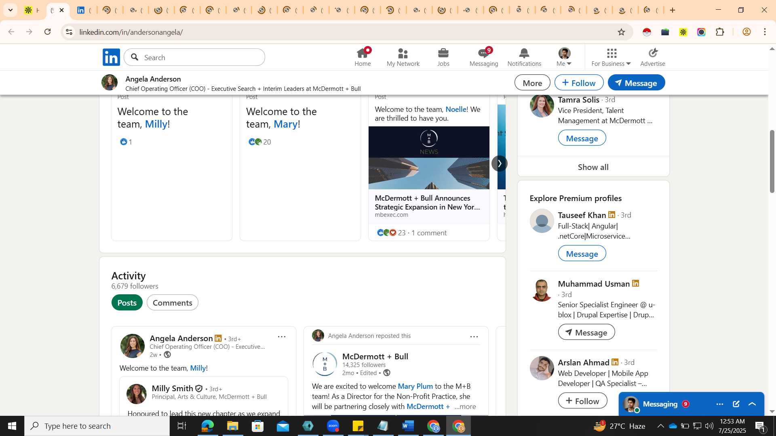Message Tauseef Khan
776x436 pixels.
582,254
